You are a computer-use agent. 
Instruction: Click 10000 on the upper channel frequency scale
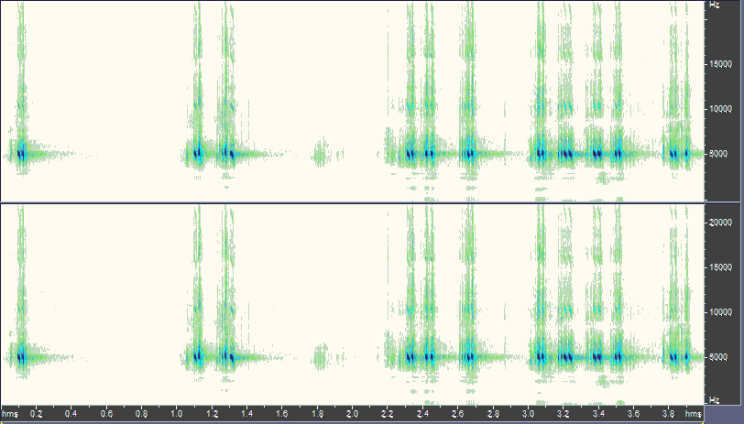coord(721,109)
